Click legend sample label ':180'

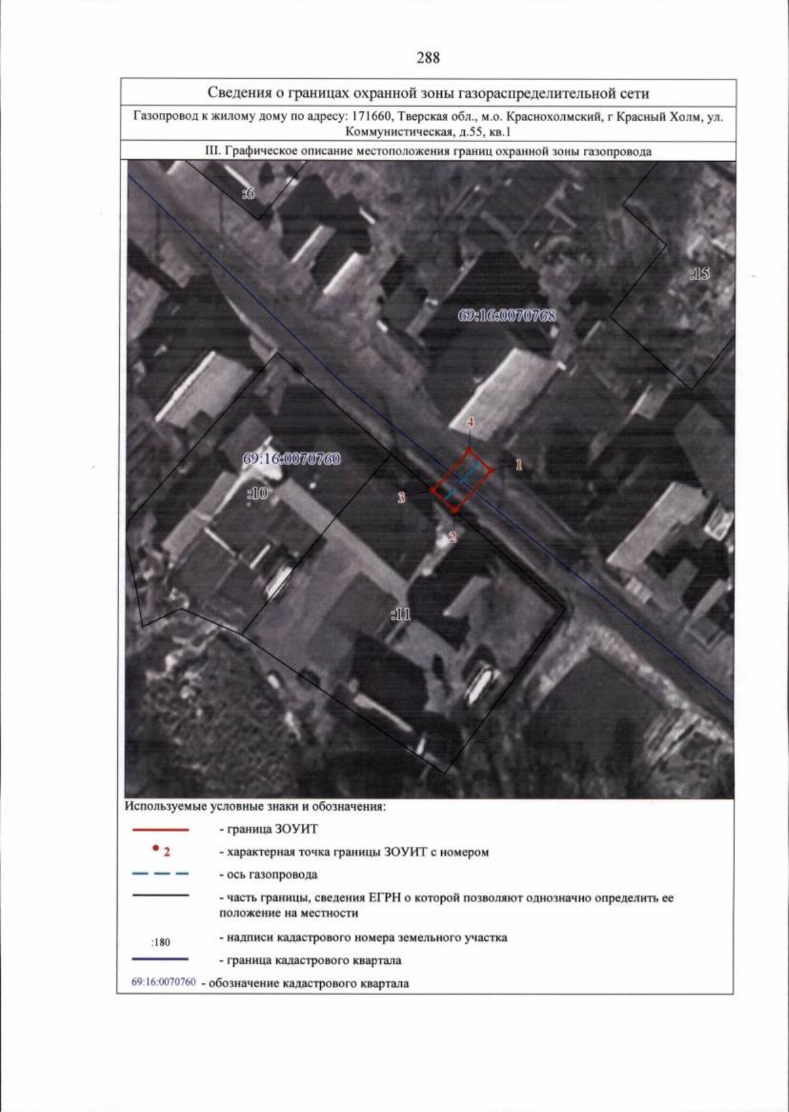coord(160,942)
